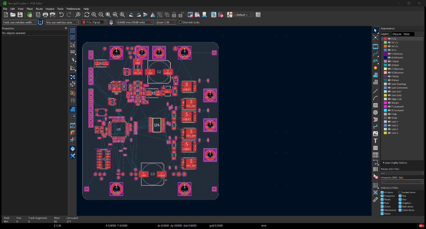The height and width of the screenshot is (229, 426).
Task: Select the Route Single Track tool
Action: 375,54
